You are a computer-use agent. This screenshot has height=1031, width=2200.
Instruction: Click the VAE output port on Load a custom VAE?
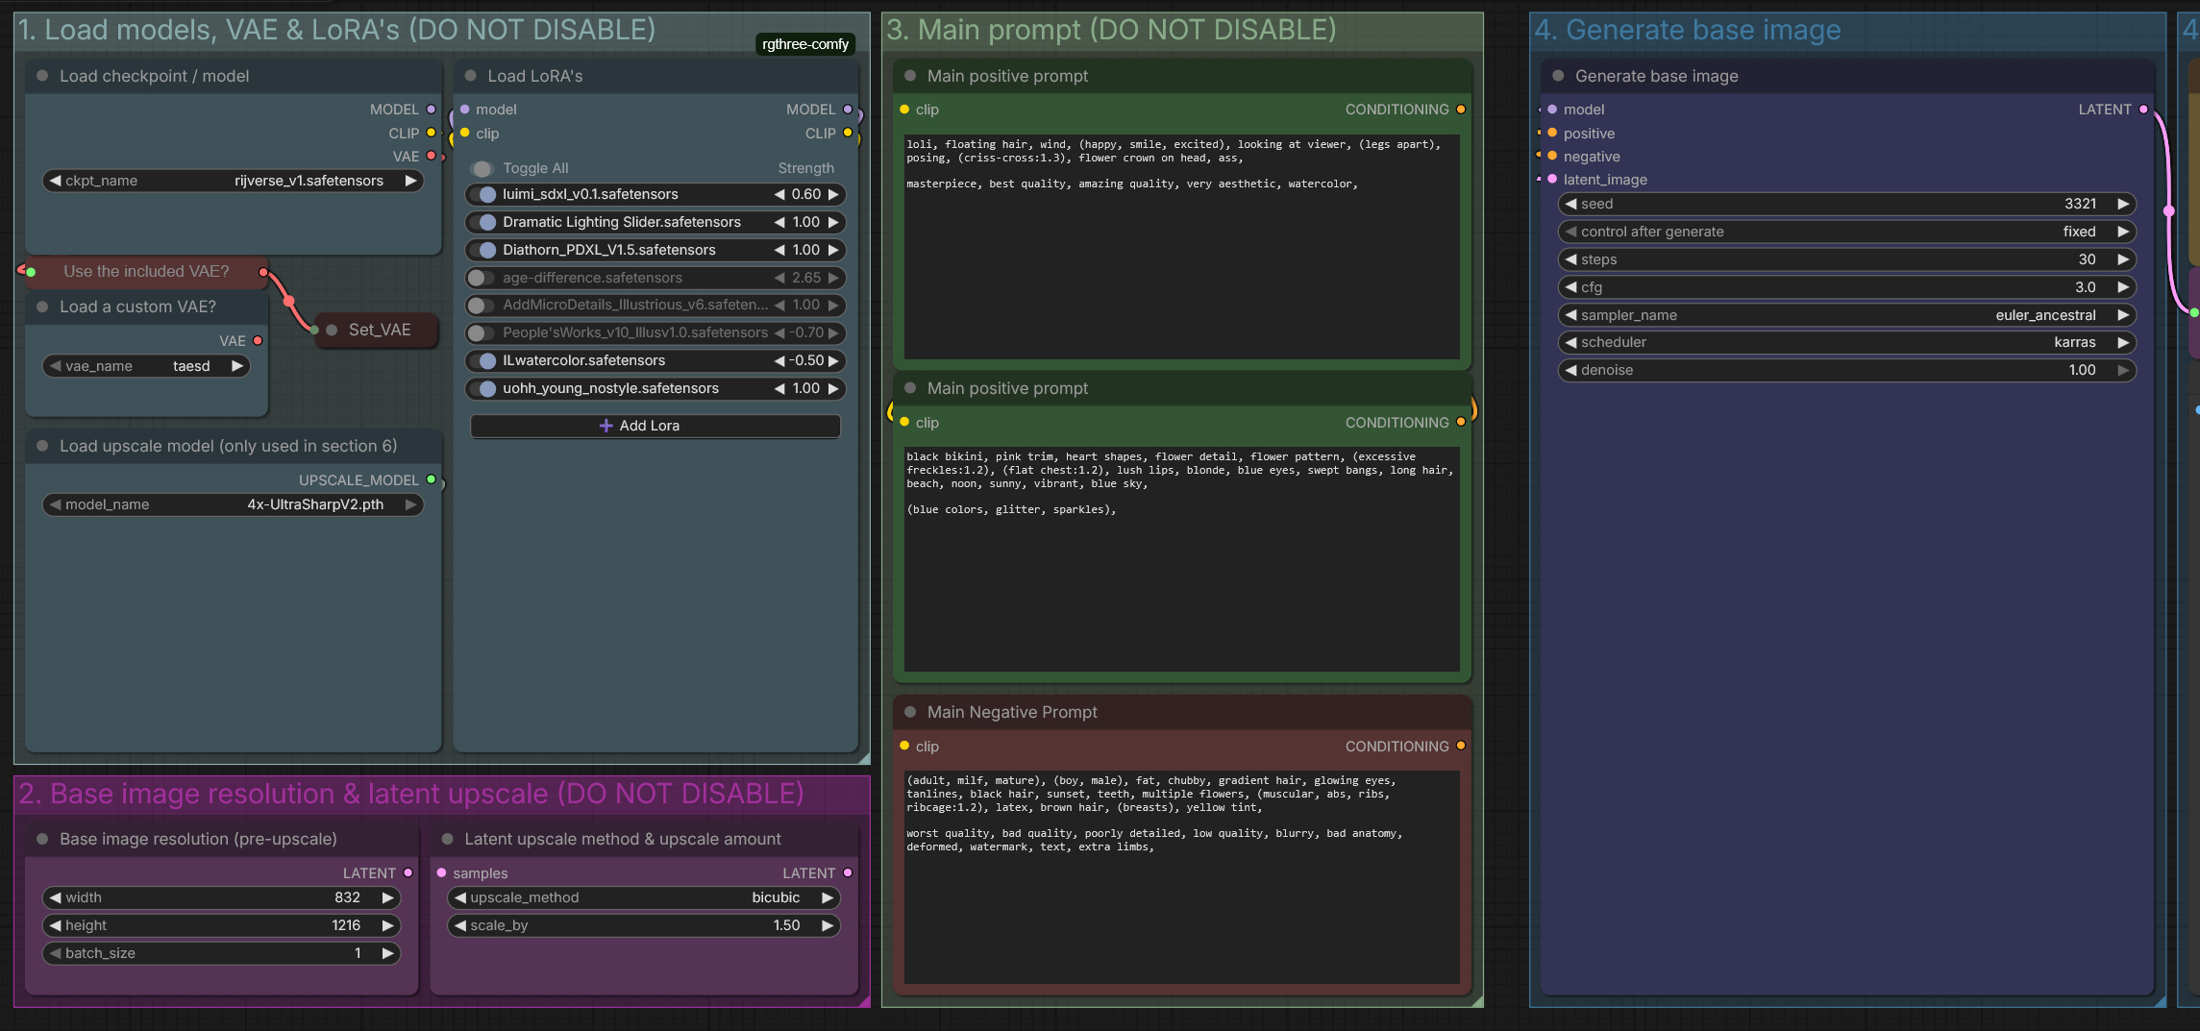pyautogui.click(x=258, y=340)
